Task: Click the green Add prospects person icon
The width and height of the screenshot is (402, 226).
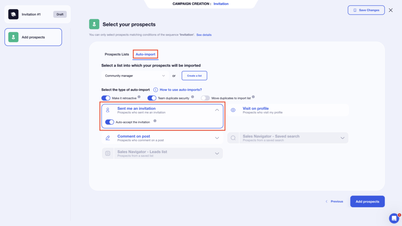Action: click(x=13, y=37)
